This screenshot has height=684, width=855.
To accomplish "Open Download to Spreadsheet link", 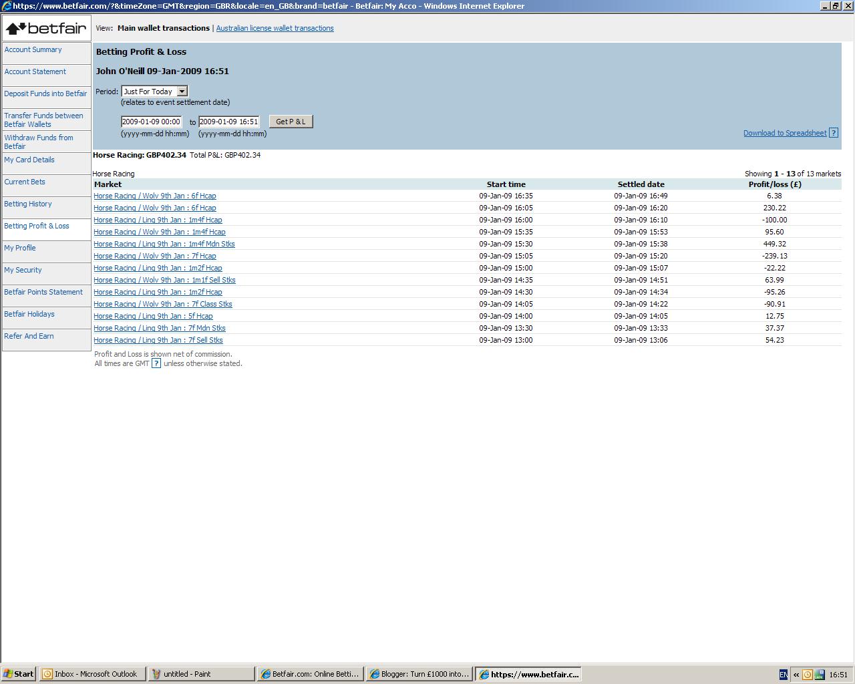I will [x=785, y=133].
